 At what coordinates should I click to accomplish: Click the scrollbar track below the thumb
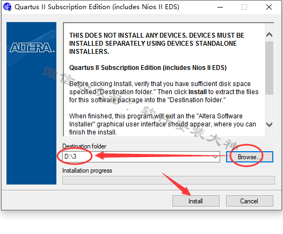tap(269, 107)
